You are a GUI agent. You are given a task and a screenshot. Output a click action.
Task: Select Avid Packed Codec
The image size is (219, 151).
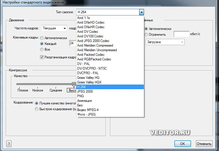point(110,55)
